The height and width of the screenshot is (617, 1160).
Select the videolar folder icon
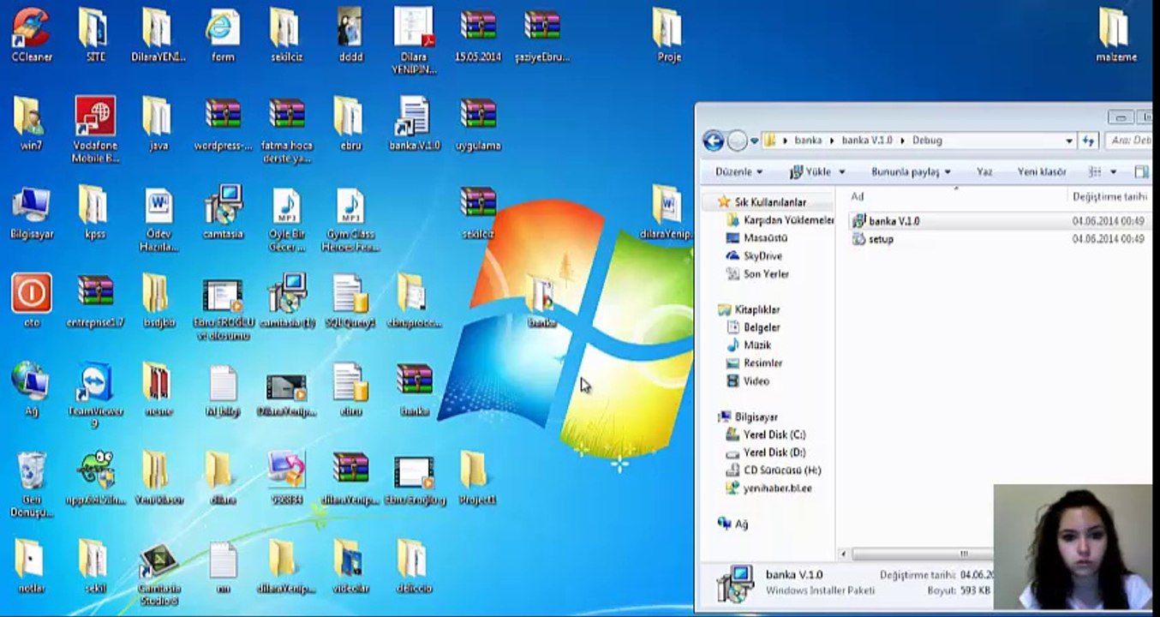pyautogui.click(x=350, y=566)
